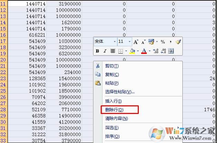This screenshot has width=217, height=143.
Task: Apply cell borders icon
Action: point(121,51)
